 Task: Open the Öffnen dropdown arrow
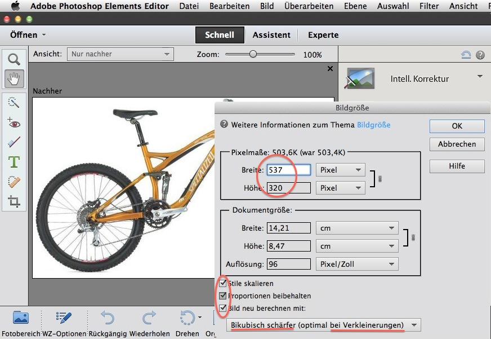(x=44, y=35)
